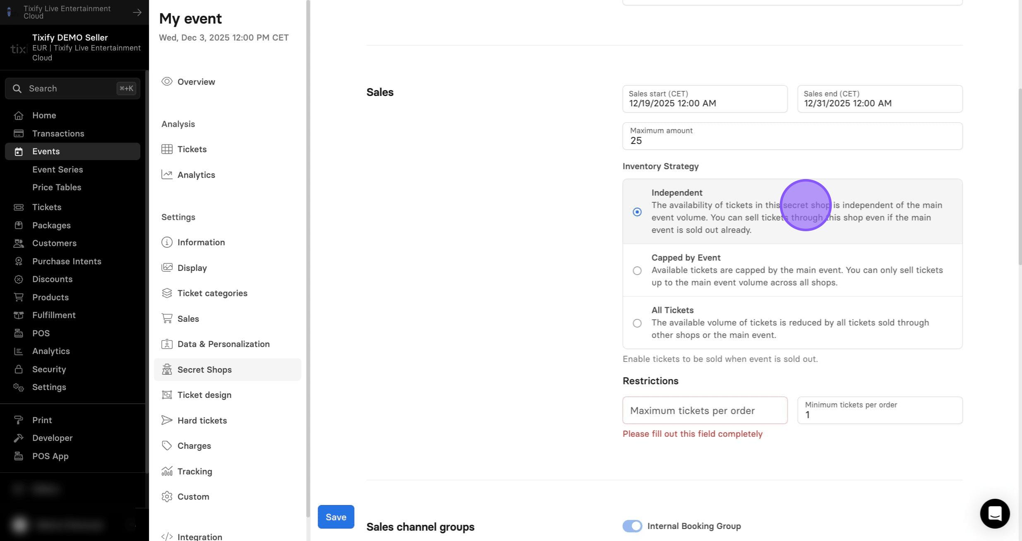Open Tickets grid icon under Analysis

[x=167, y=149]
